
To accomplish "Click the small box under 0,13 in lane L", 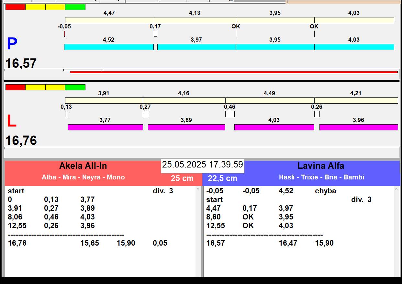I will [66, 114].
